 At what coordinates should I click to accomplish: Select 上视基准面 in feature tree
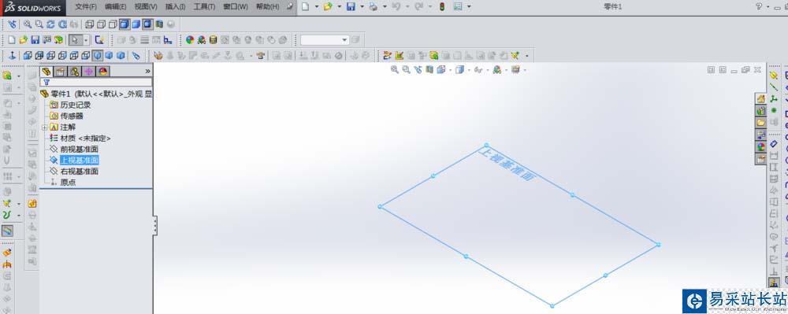pos(79,160)
